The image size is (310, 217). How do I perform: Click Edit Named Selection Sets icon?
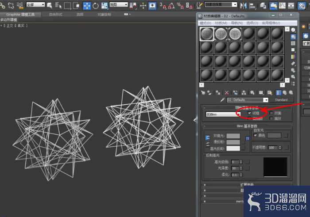(199, 5)
